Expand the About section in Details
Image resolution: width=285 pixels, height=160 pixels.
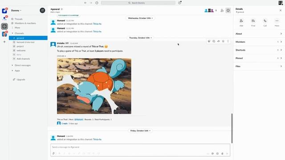coord(259,34)
